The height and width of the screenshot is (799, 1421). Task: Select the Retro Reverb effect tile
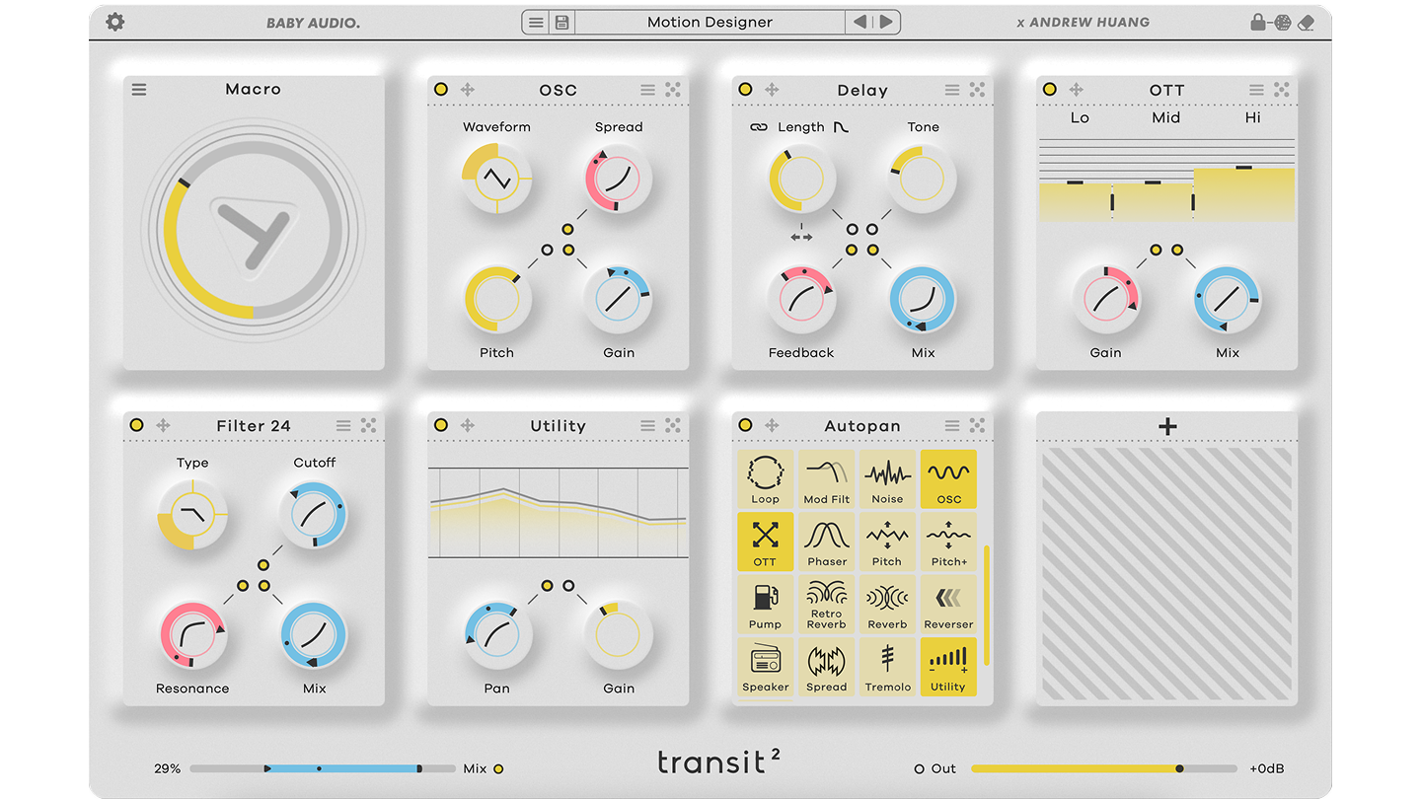tap(827, 605)
